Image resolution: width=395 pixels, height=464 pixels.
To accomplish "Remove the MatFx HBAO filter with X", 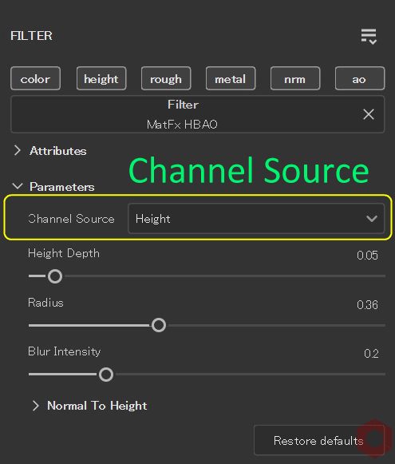I will tap(369, 114).
